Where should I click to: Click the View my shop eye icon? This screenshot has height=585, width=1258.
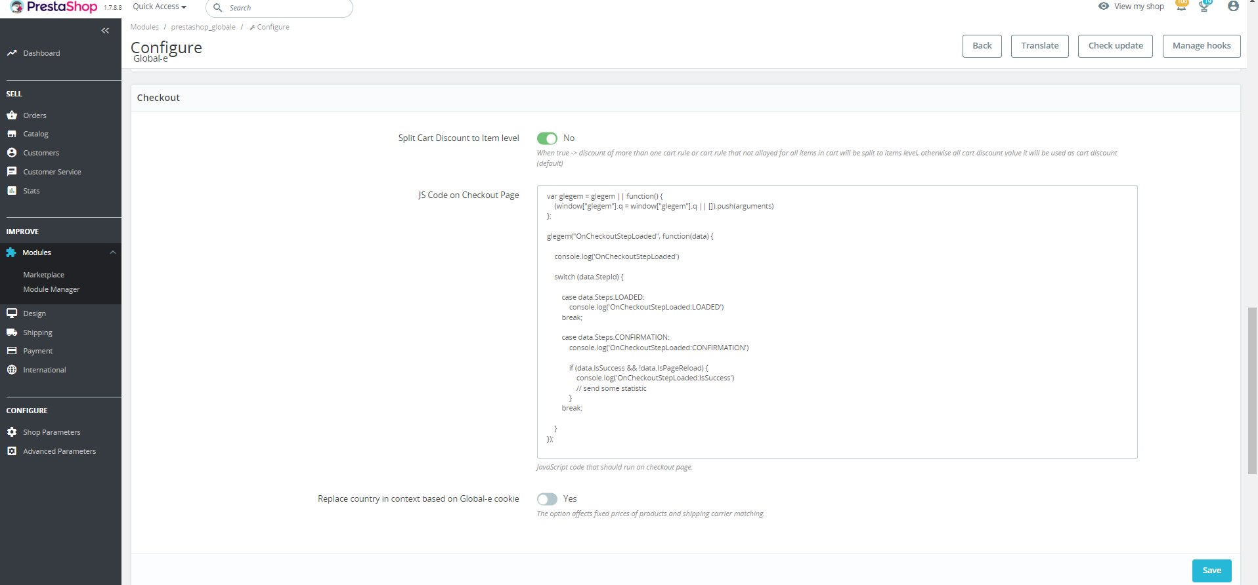click(1104, 7)
